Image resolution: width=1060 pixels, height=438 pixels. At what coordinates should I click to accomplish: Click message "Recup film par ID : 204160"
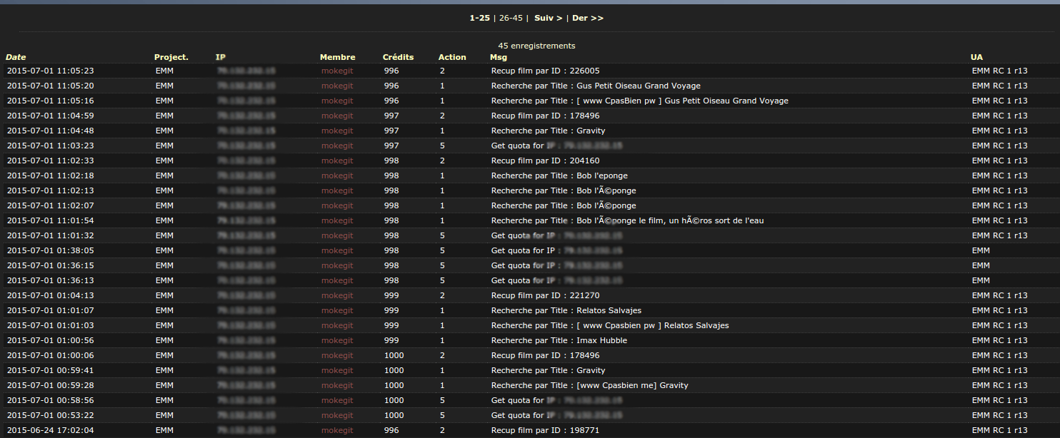click(545, 161)
